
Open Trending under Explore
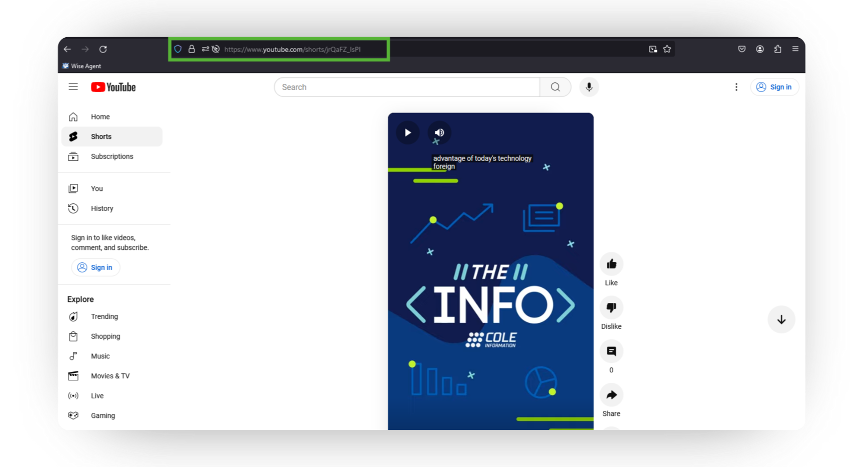coord(112,317)
